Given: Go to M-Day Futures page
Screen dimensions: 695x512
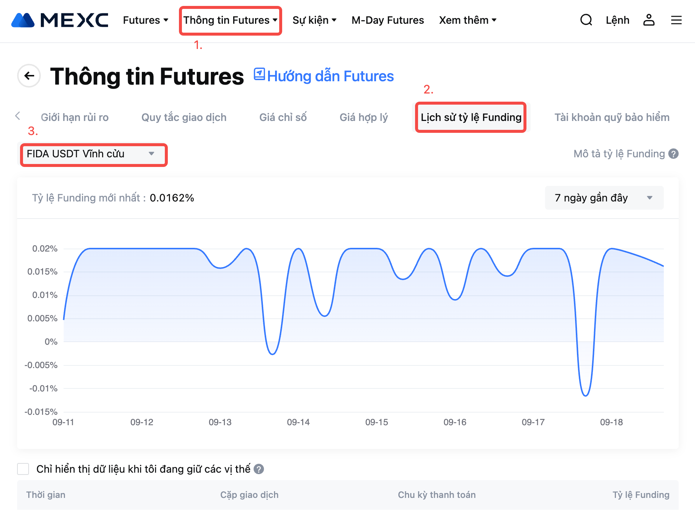Looking at the screenshot, I should [x=388, y=20].
